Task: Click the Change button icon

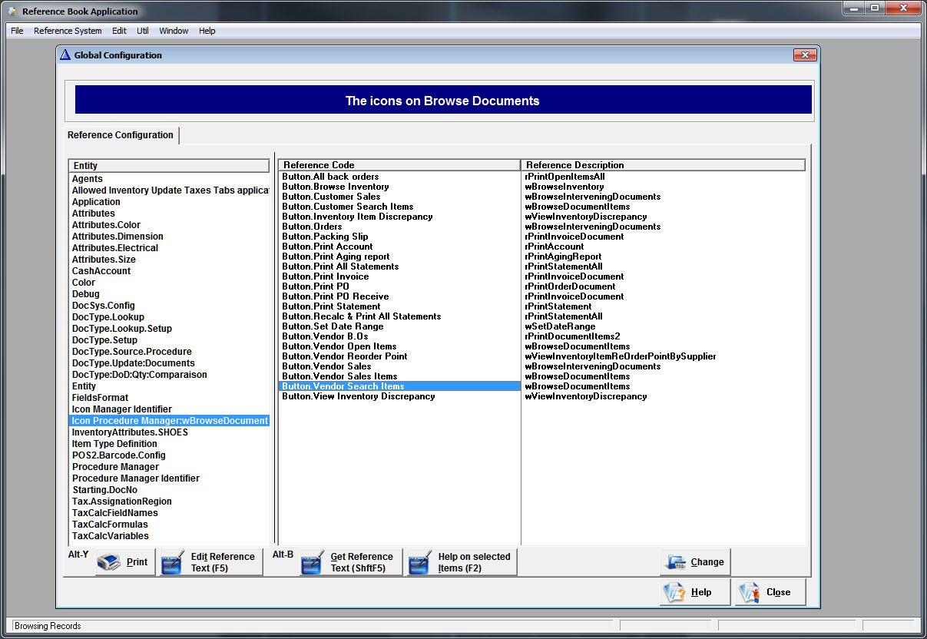Action: [675, 562]
